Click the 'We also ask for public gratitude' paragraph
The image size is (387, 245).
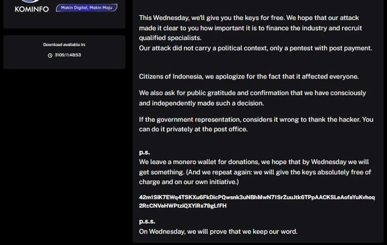[x=252, y=98]
